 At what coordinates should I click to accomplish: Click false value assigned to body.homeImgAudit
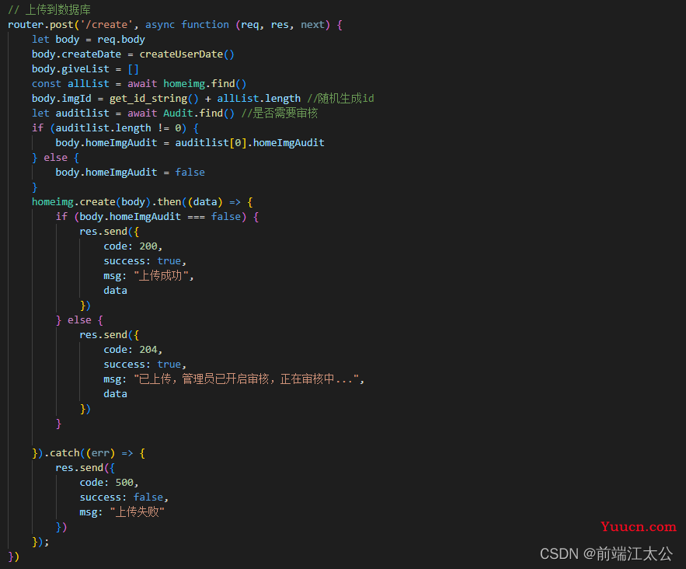tap(190, 172)
